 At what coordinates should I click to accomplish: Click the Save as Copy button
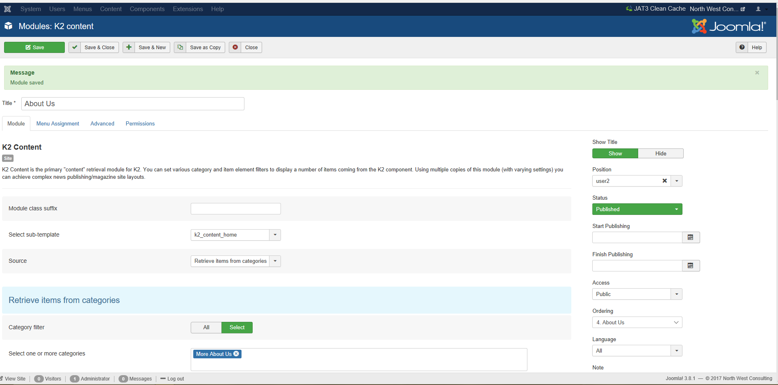pyautogui.click(x=199, y=48)
